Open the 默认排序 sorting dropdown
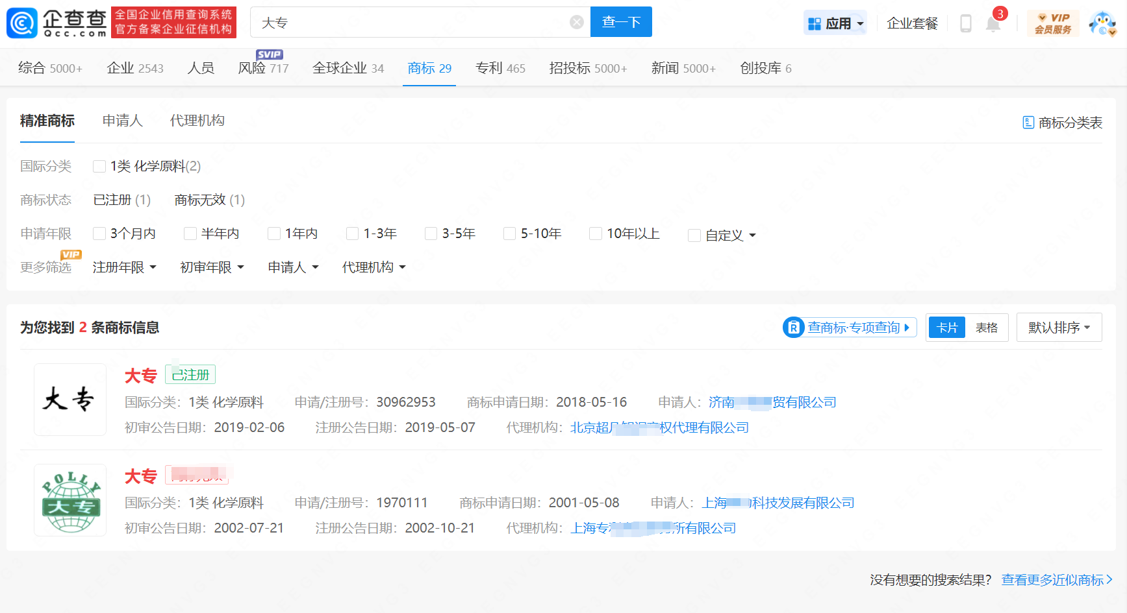This screenshot has height=613, width=1127. (1059, 328)
